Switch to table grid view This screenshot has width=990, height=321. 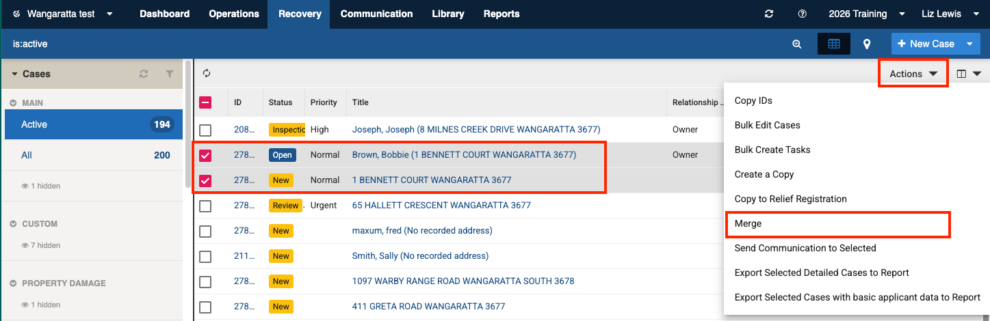833,44
